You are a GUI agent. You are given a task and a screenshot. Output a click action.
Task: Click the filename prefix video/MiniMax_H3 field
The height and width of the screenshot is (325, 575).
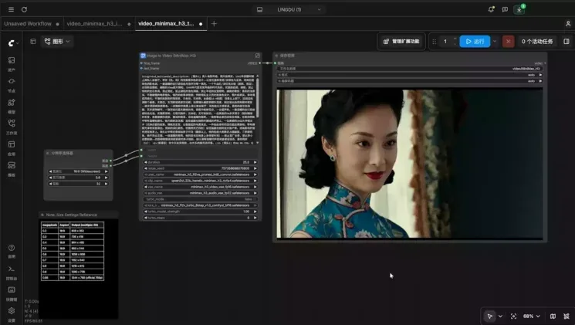[411, 69]
